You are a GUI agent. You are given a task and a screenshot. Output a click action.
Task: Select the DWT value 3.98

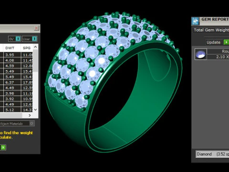pyautogui.click(x=10, y=93)
